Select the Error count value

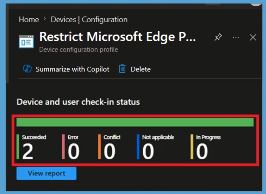tap(73, 151)
